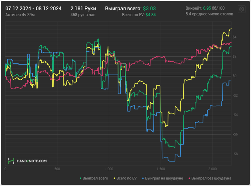Open the chart settings gear icon
The image size is (251, 186).
click(x=242, y=9)
